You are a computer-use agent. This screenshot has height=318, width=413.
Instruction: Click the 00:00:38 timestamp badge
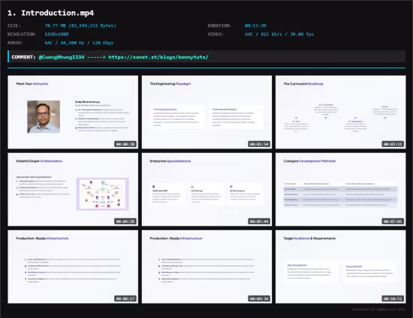point(125,144)
